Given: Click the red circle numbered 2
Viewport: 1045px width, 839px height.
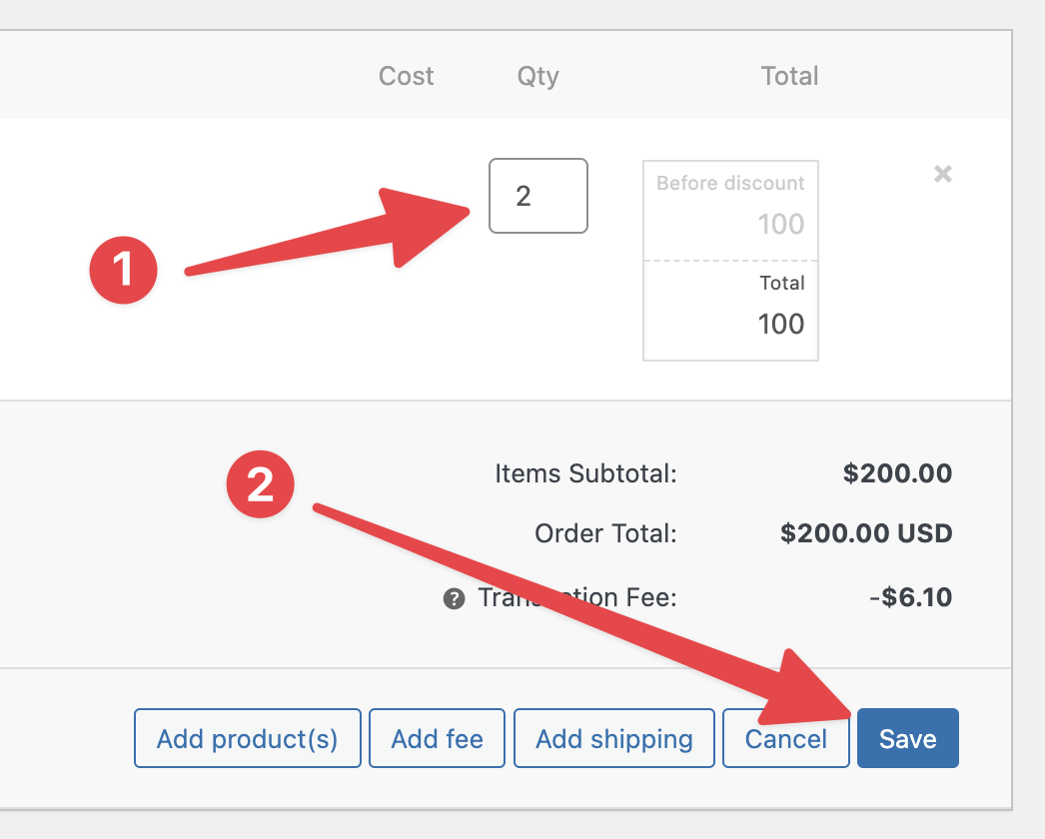Looking at the screenshot, I should tap(260, 485).
